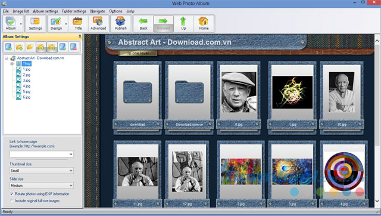Go Back using the green arrow
Viewport: 381px width, 216px height.
143,24
